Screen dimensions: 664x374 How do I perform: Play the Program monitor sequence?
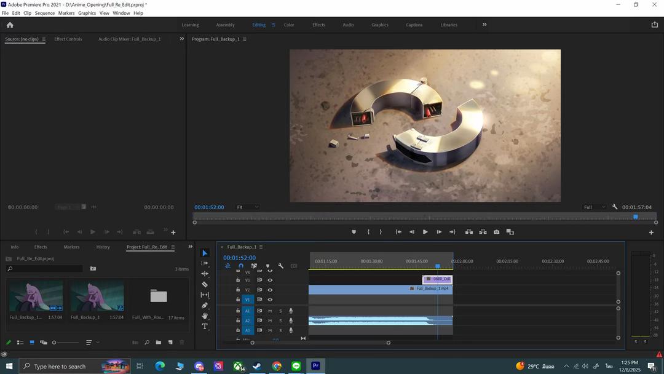(x=425, y=232)
